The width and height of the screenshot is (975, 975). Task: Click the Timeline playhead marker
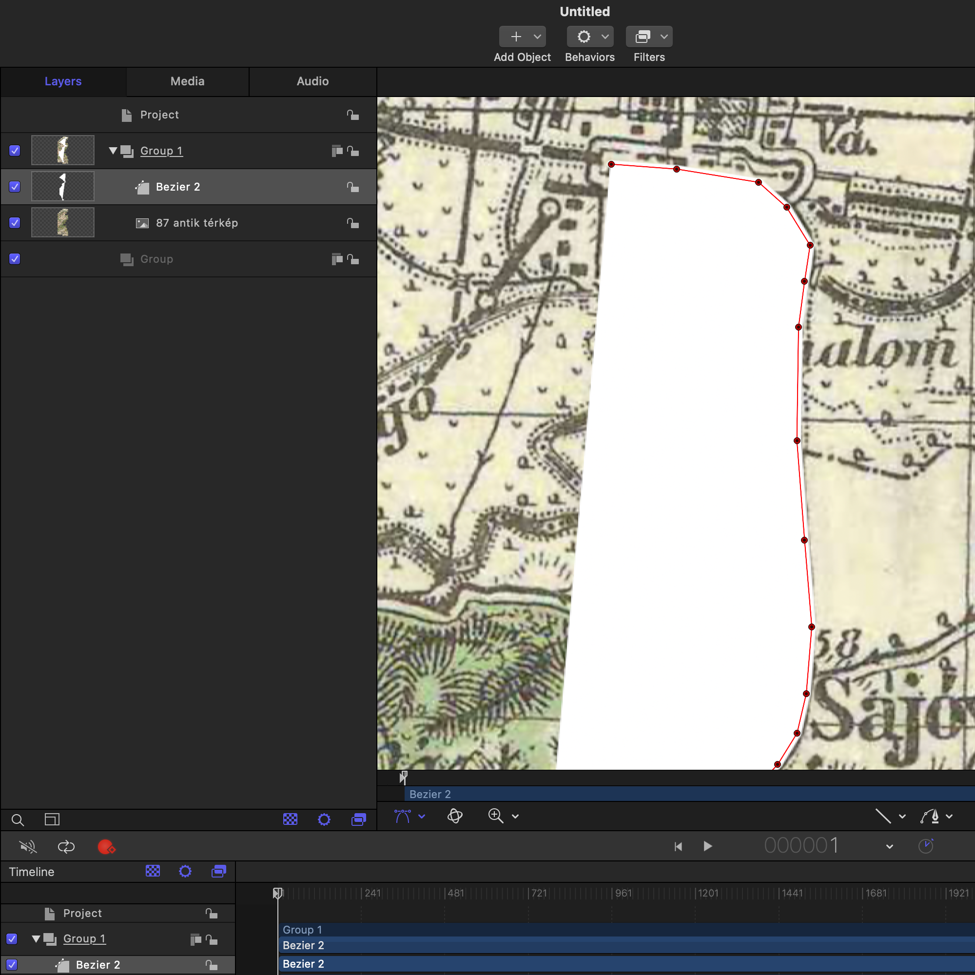[277, 893]
